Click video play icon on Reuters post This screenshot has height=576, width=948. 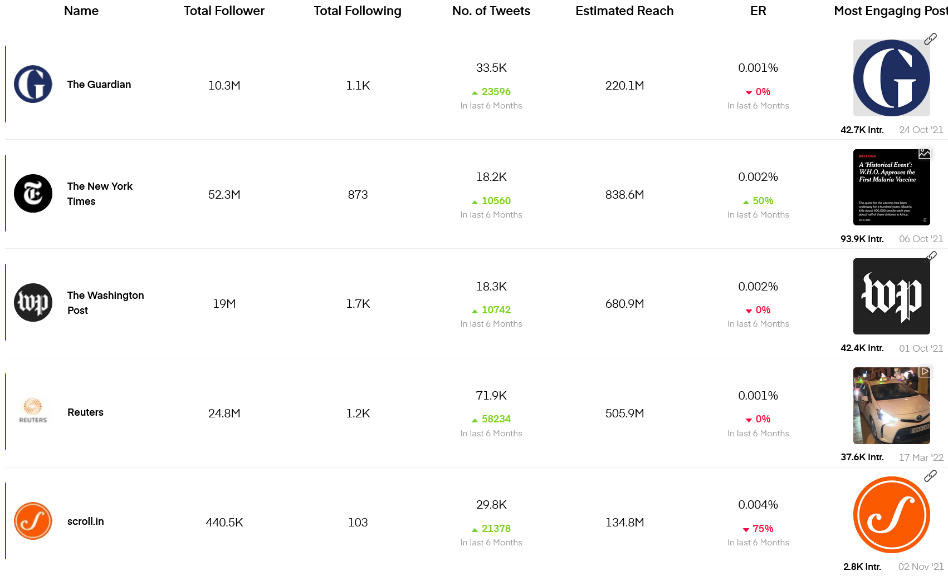point(925,371)
